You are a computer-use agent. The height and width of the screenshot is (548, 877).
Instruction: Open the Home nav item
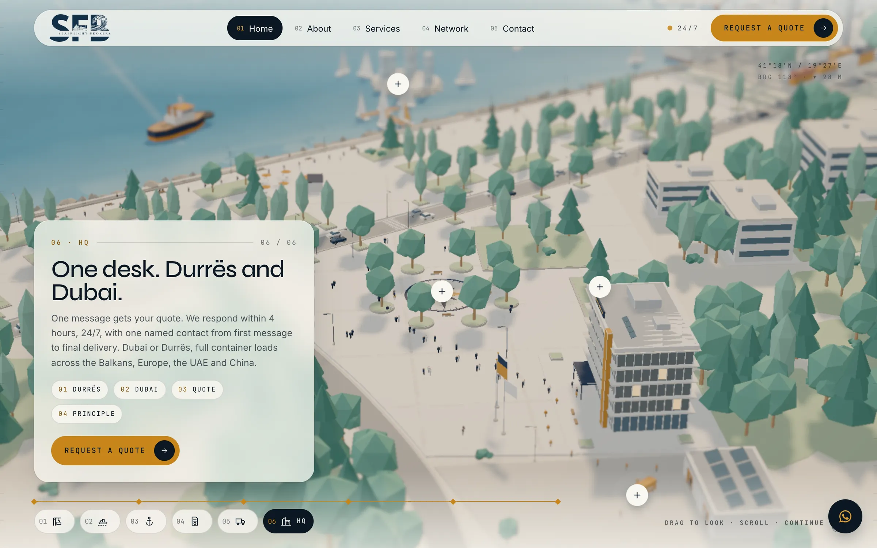(255, 28)
